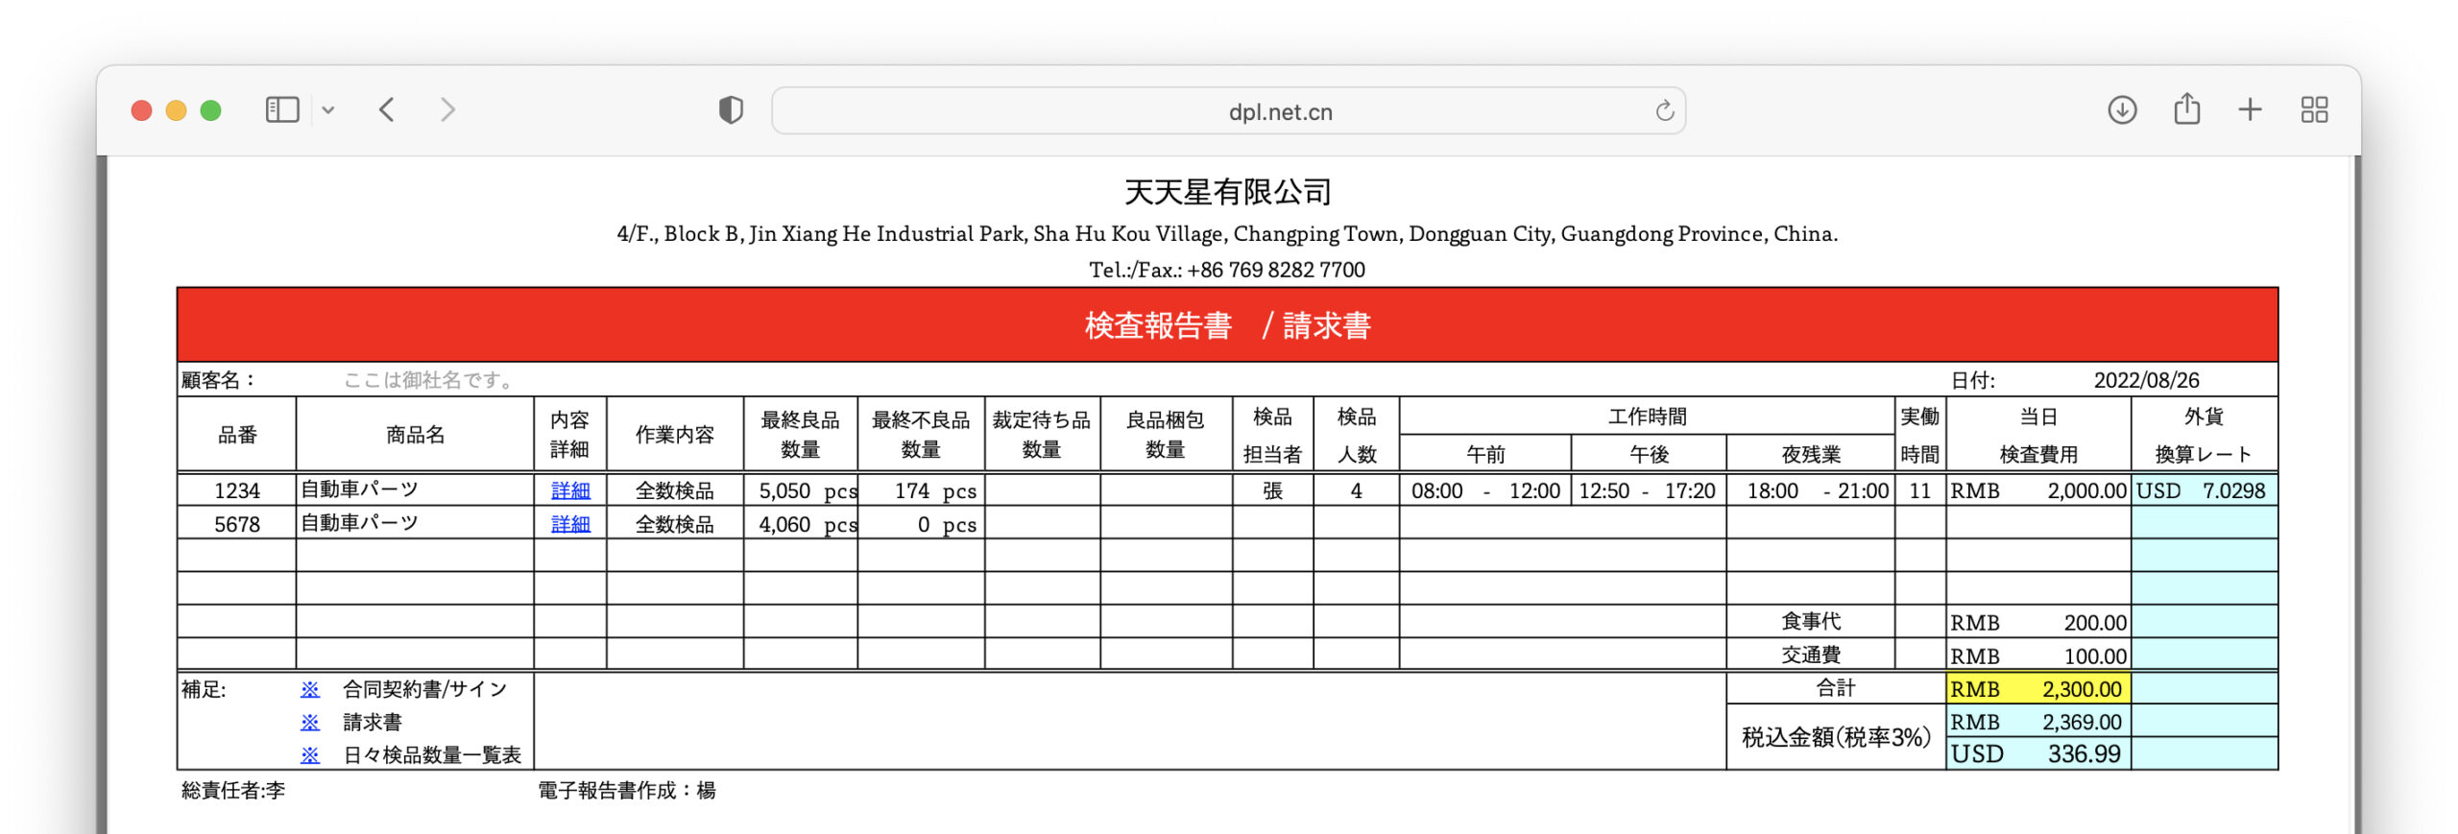Image resolution: width=2458 pixels, height=834 pixels.
Task: Open the Share menu
Action: [x=2186, y=109]
